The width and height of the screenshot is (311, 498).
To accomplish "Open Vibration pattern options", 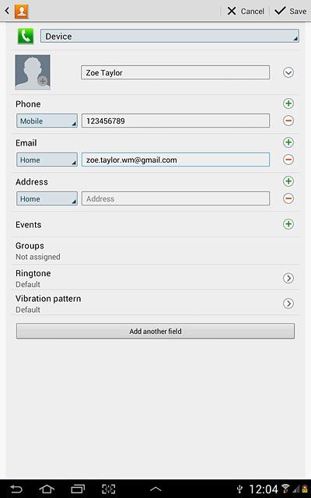I will pos(288,303).
